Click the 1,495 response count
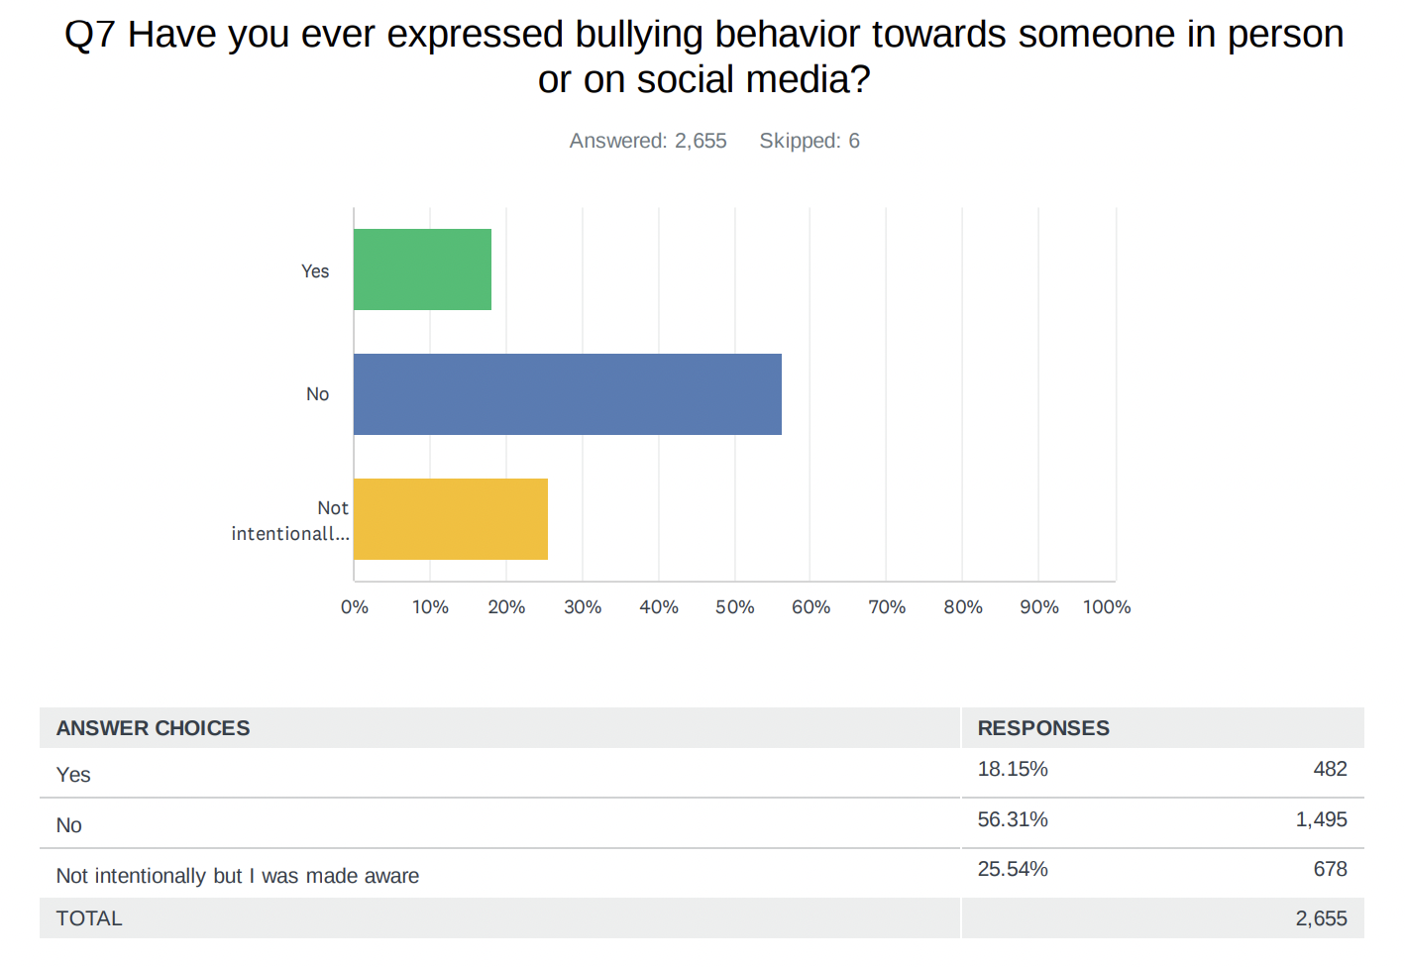This screenshot has width=1405, height=967. pos(1321,819)
